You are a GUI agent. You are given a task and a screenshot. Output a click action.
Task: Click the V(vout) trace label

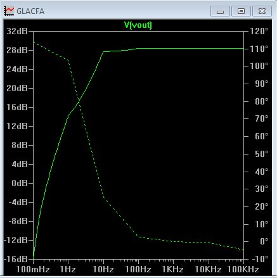click(x=138, y=25)
